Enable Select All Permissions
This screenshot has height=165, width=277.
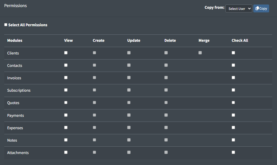tap(6, 25)
